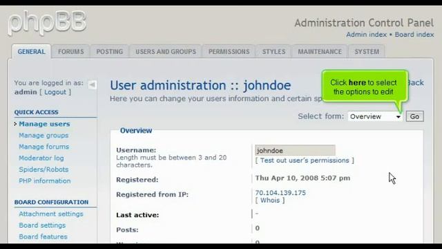
Task: Open the System tab
Action: (x=367, y=52)
